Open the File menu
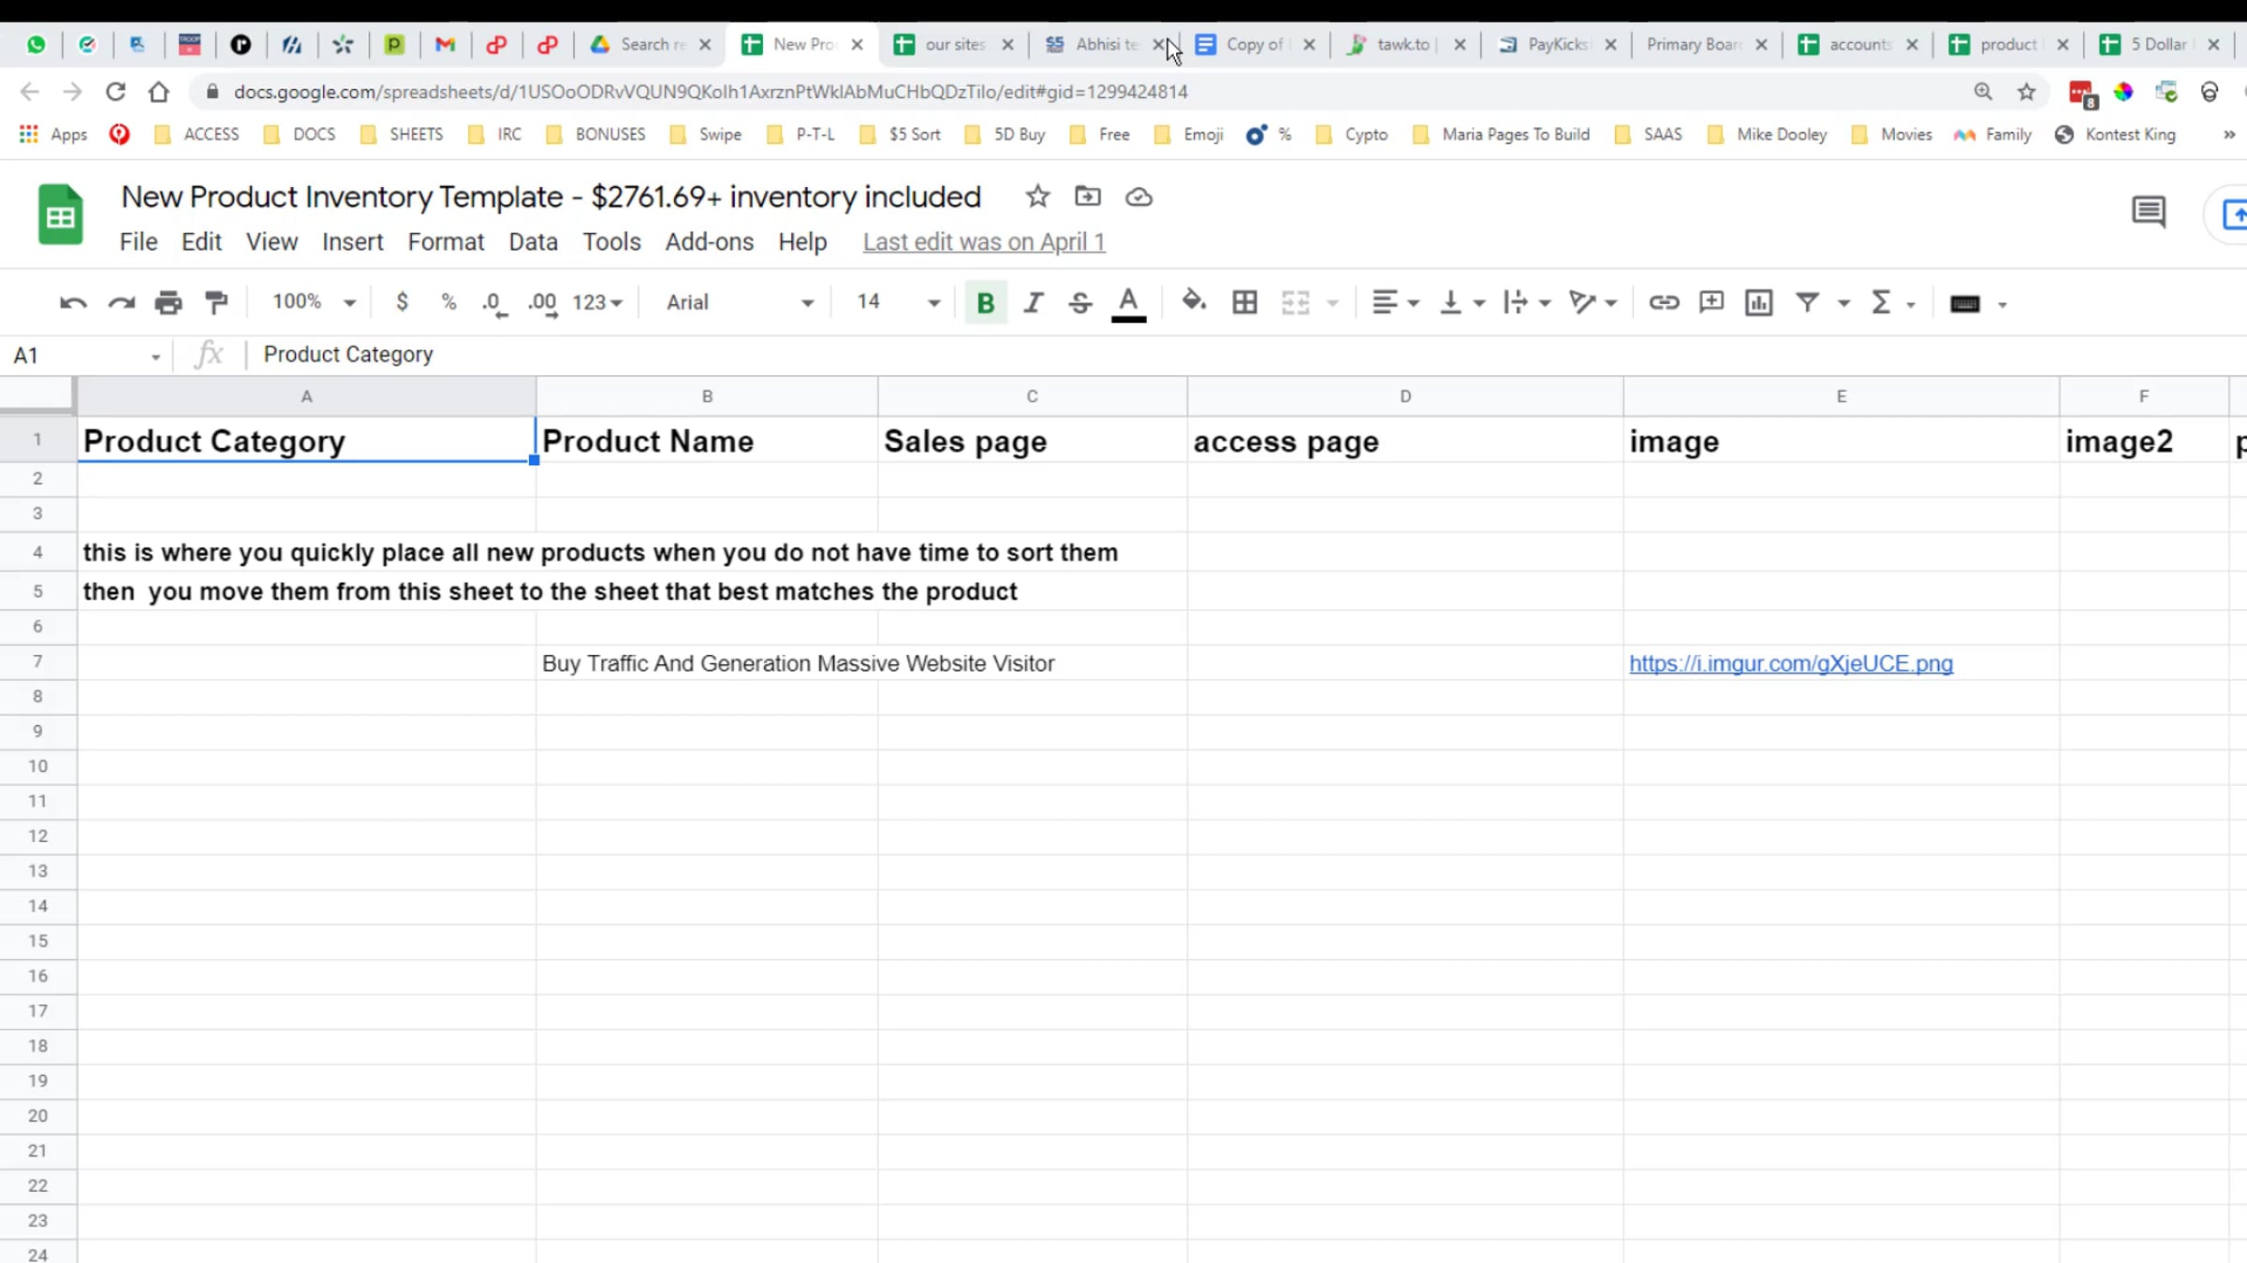The width and height of the screenshot is (2247, 1263). coord(139,242)
